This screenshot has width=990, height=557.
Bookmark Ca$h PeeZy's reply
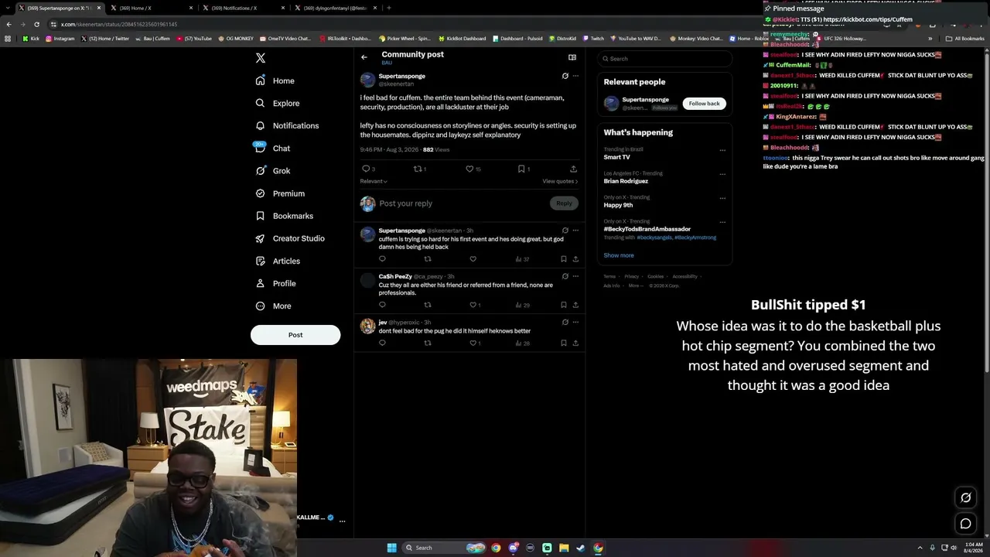pos(564,305)
